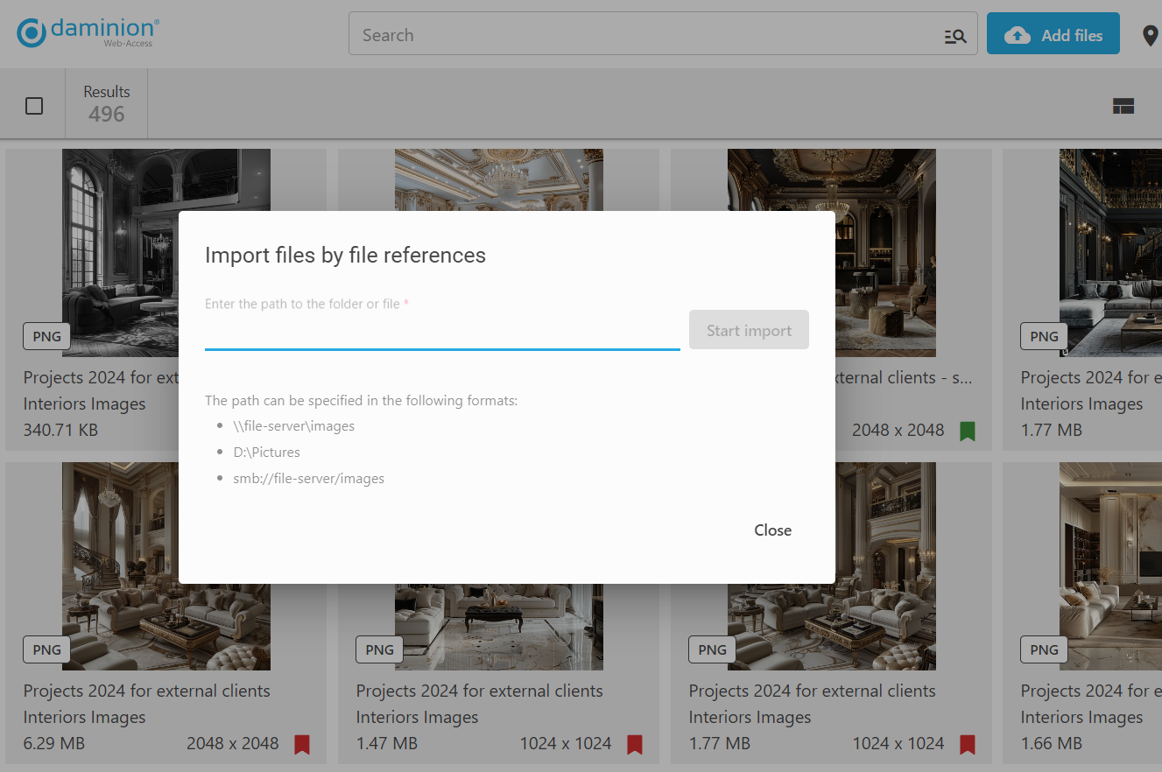Click the Add files button
This screenshot has width=1162, height=772.
pyautogui.click(x=1053, y=35)
